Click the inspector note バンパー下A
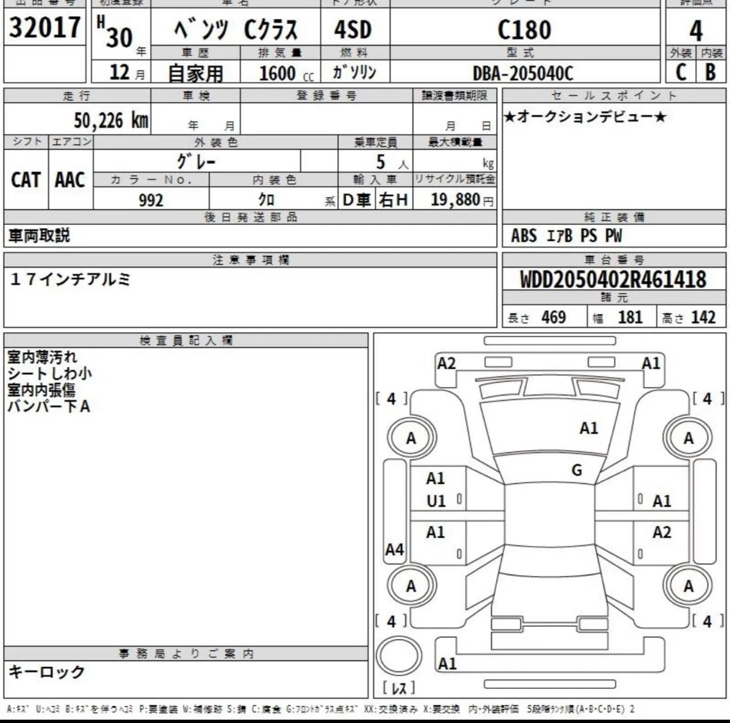This screenshot has height=723, width=730. click(x=49, y=407)
